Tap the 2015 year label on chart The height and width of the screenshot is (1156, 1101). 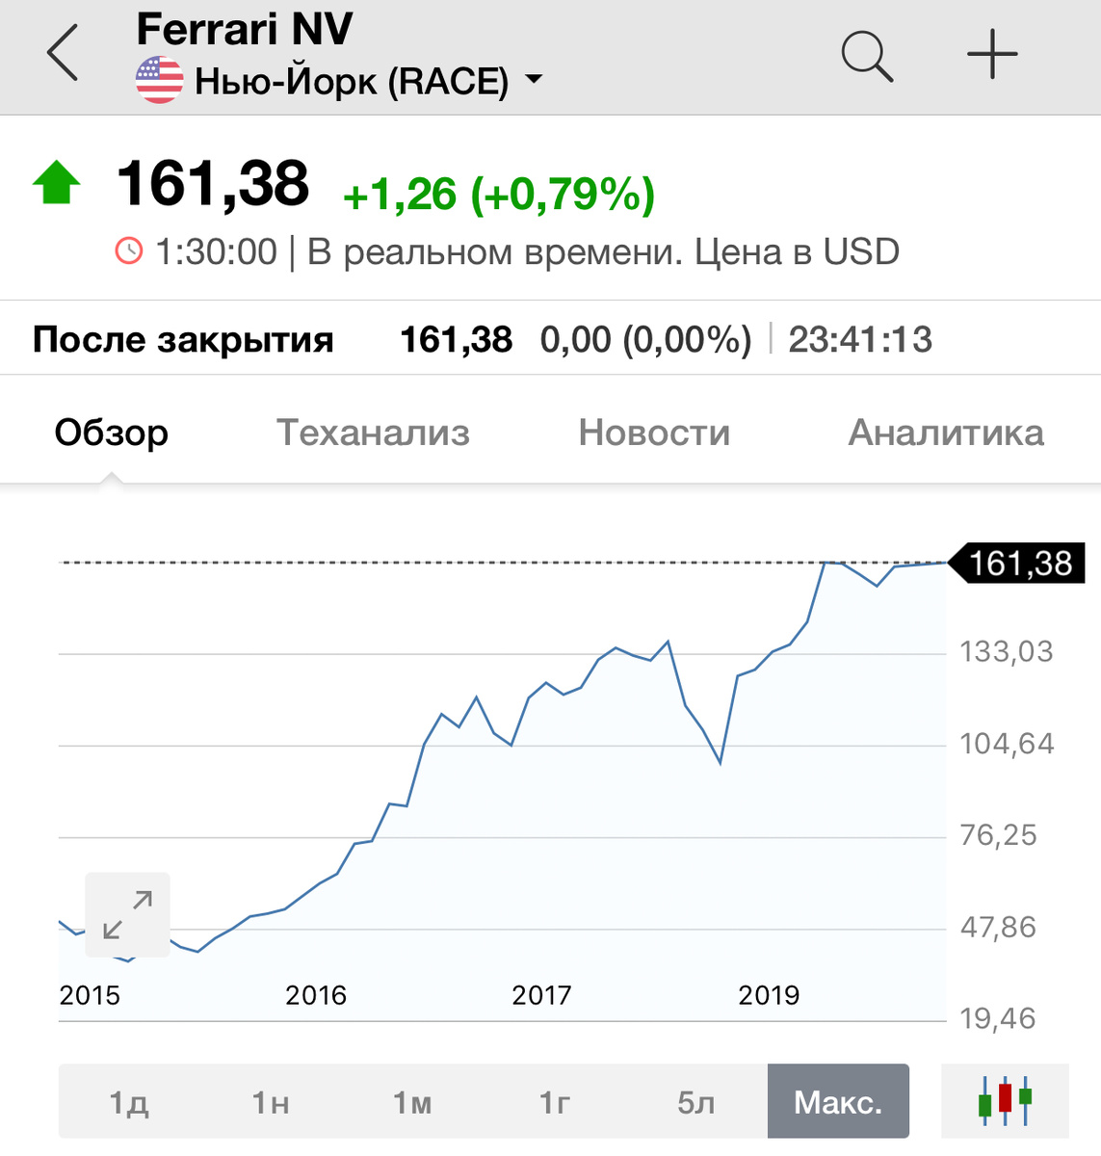pos(90,995)
